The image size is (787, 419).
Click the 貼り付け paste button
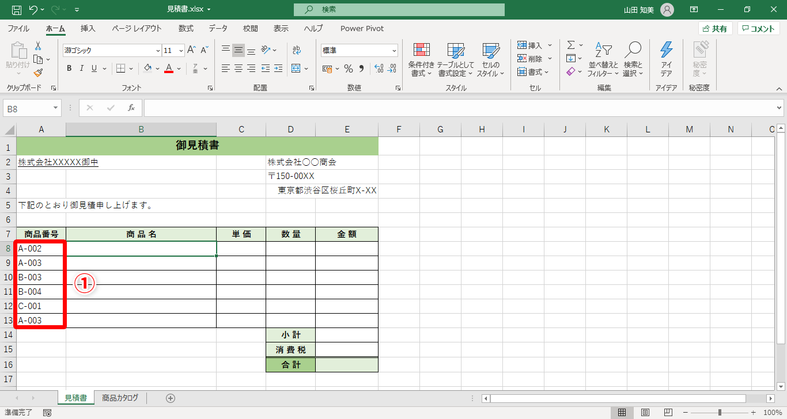(17, 59)
